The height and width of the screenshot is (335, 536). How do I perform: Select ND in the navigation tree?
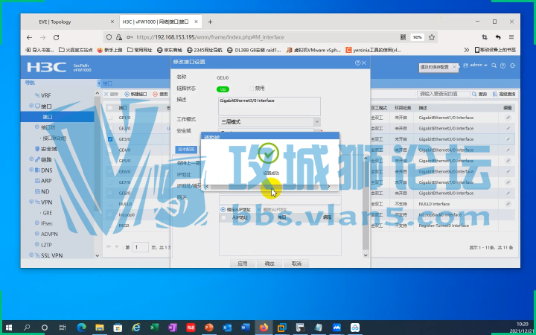pos(45,191)
